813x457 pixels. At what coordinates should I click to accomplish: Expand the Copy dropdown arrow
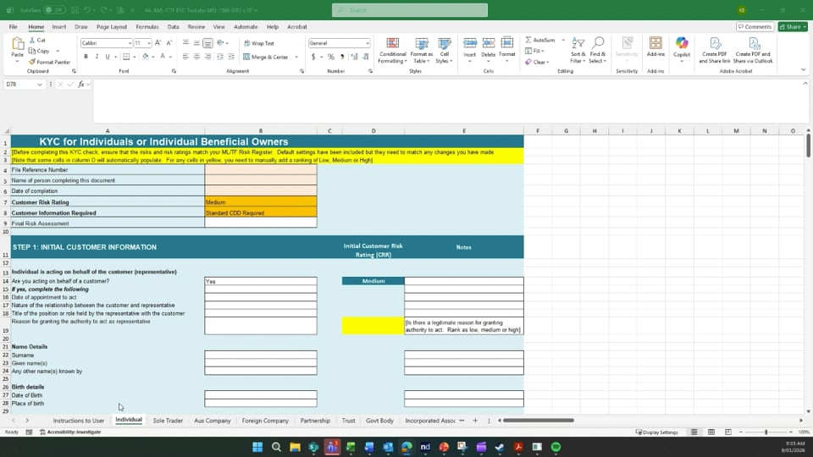point(58,51)
